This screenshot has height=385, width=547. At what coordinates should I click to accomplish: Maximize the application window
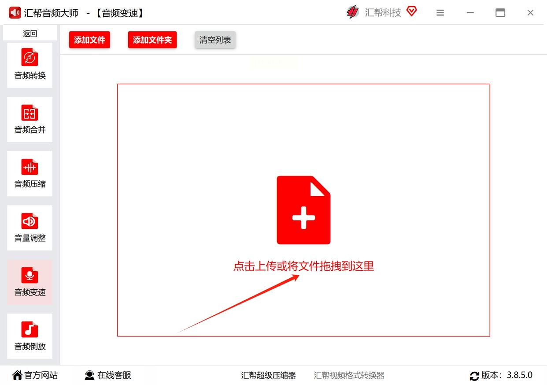click(x=500, y=13)
